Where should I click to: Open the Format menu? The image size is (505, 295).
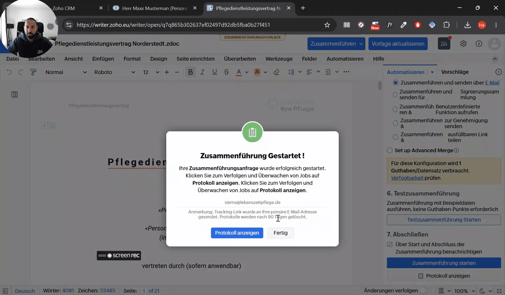pyautogui.click(x=132, y=59)
